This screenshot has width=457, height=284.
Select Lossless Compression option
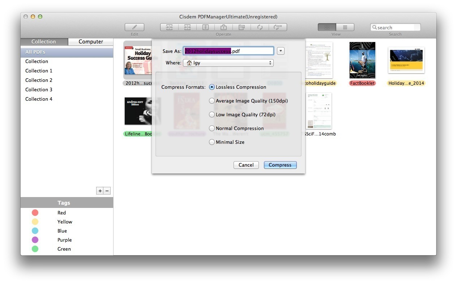[x=212, y=87]
